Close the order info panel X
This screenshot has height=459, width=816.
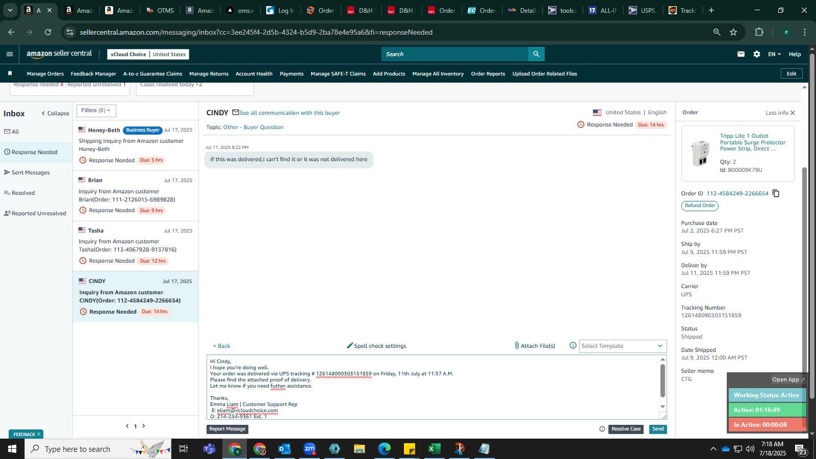pos(793,113)
